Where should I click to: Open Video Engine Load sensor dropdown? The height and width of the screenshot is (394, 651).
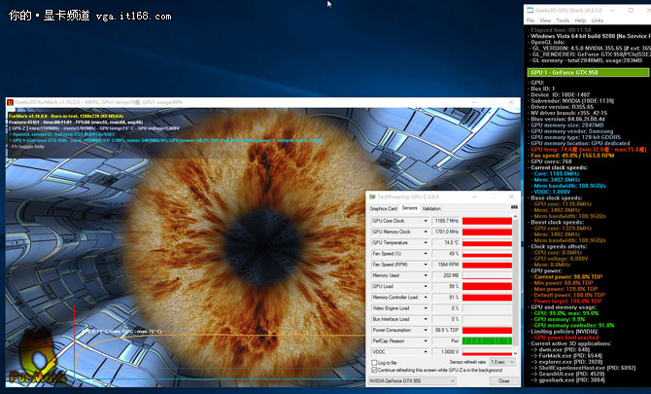426,308
